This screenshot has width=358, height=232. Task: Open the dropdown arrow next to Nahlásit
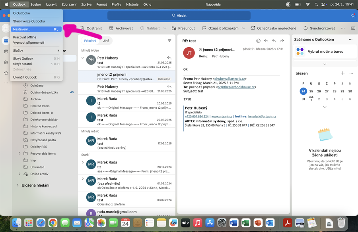click(x=164, y=28)
